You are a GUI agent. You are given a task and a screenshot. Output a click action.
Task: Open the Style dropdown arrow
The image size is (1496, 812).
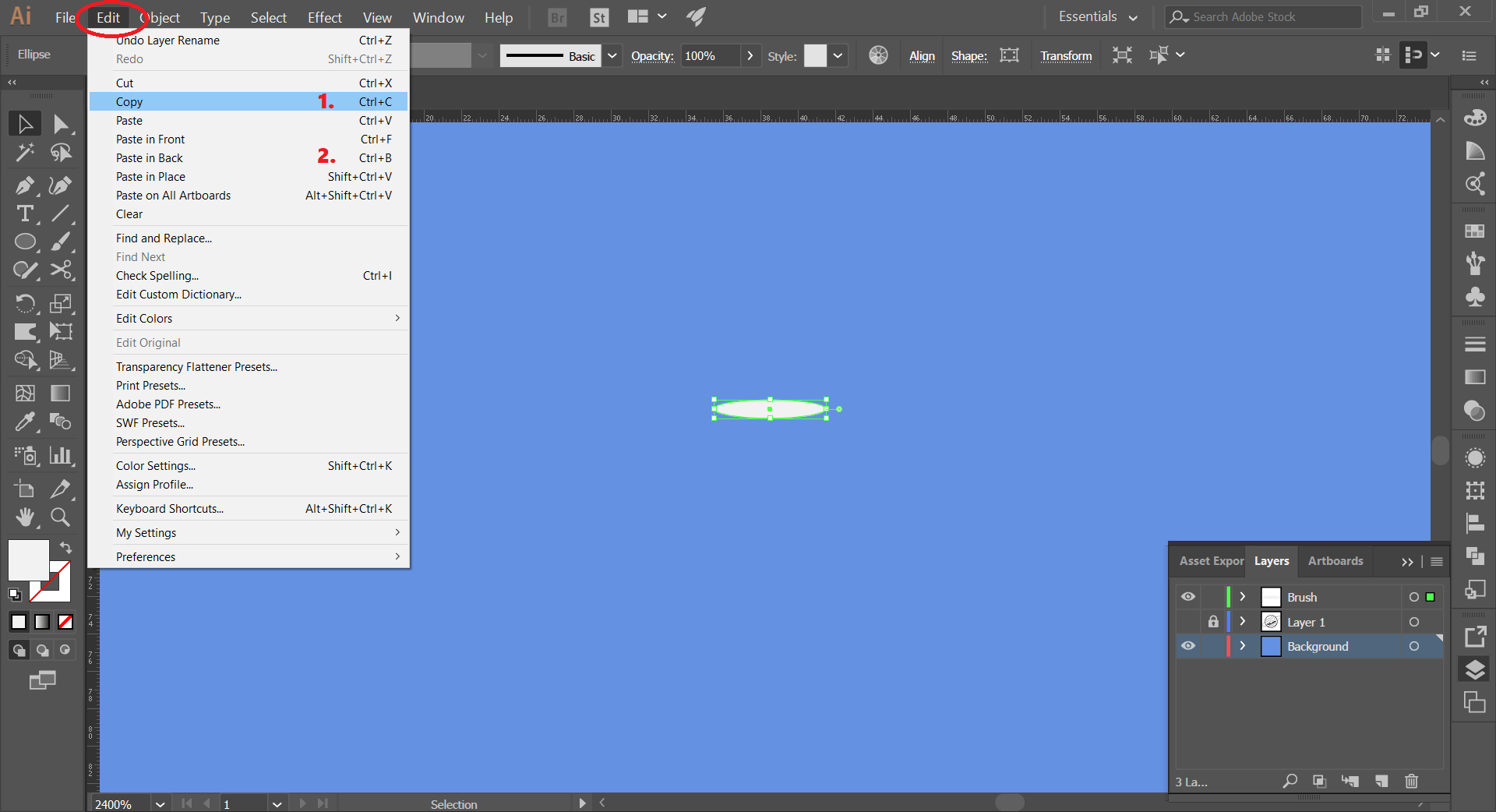click(x=838, y=55)
